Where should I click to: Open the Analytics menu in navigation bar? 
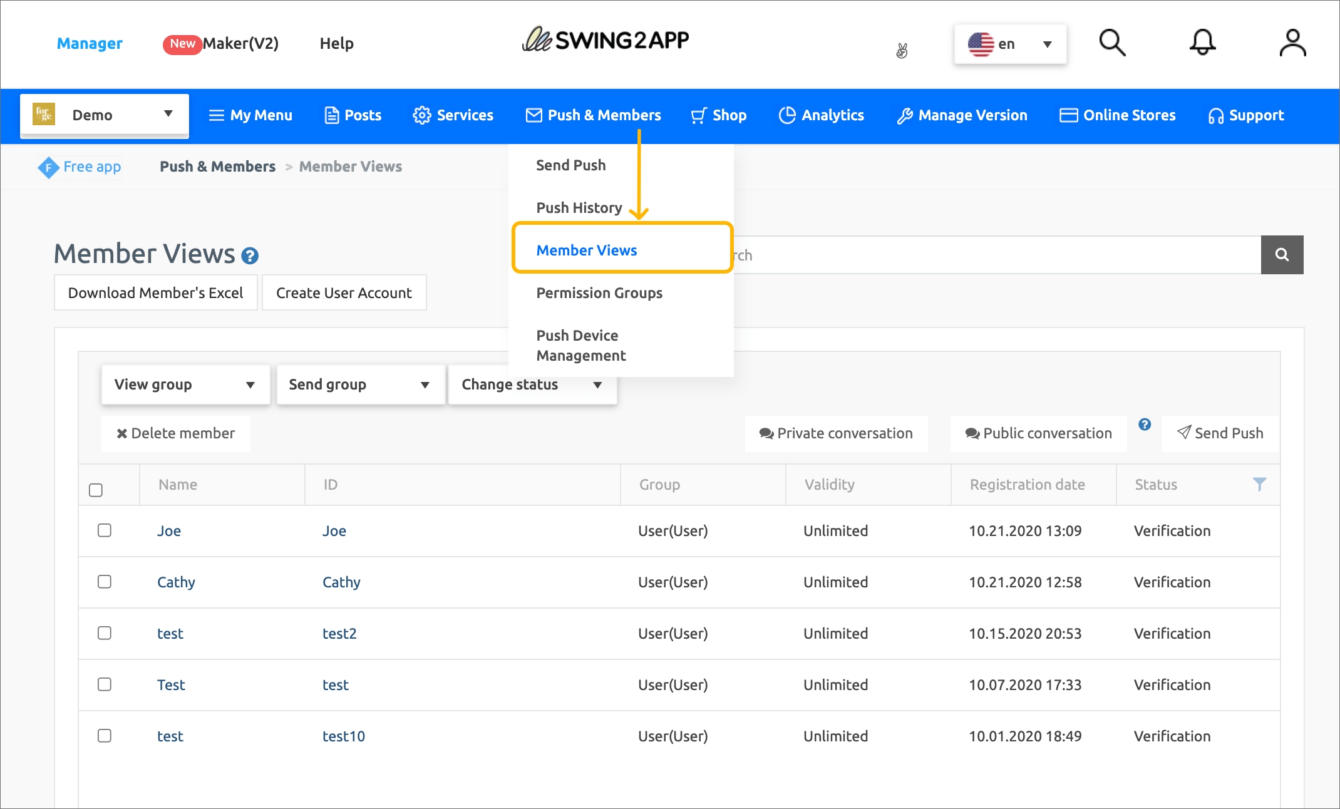(x=821, y=115)
